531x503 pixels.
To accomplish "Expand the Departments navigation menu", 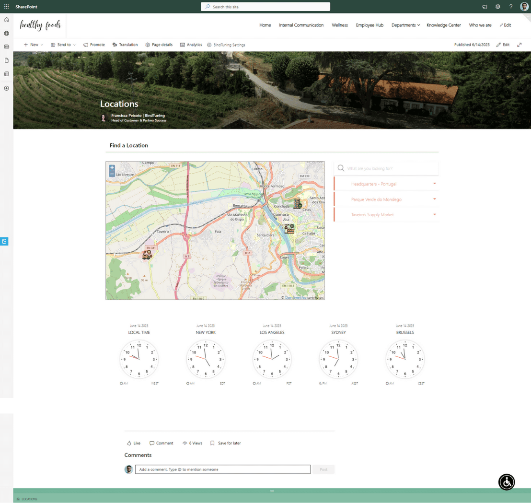I will tap(405, 25).
